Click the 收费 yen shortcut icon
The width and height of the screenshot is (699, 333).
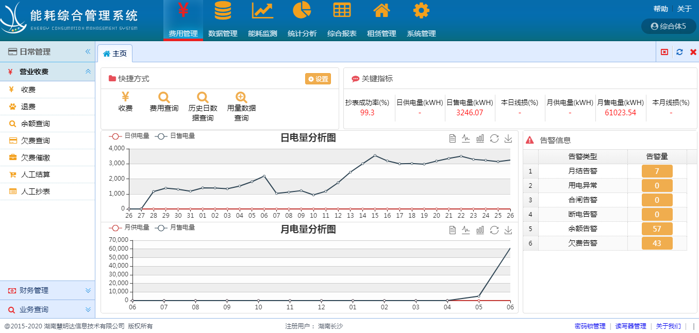(125, 97)
